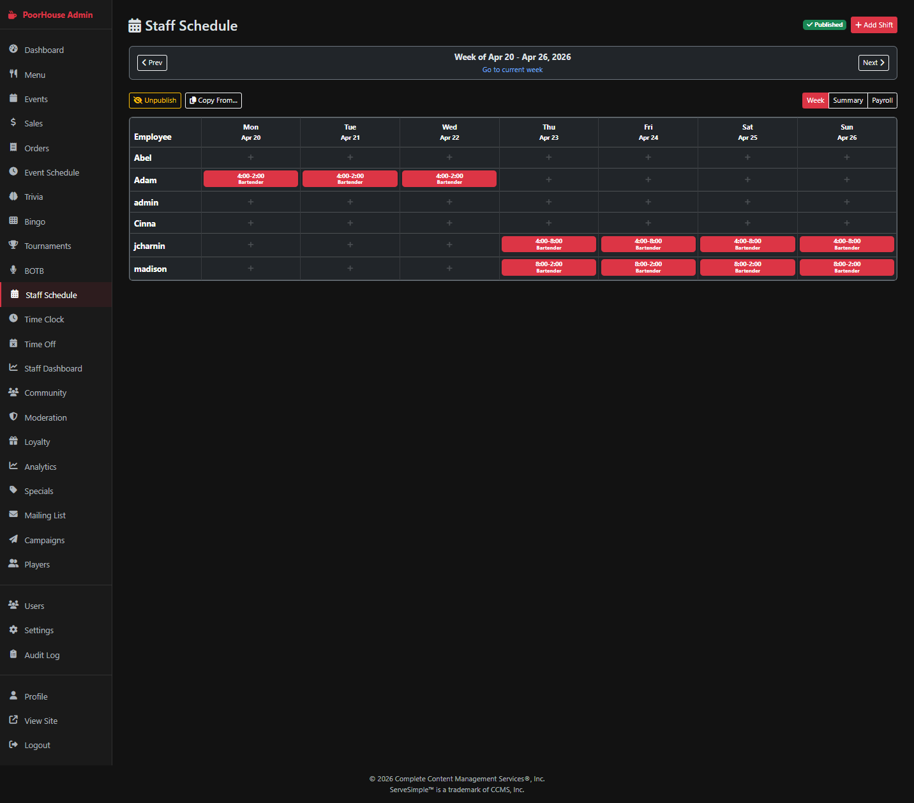Add shift for madison on Monday

click(251, 268)
